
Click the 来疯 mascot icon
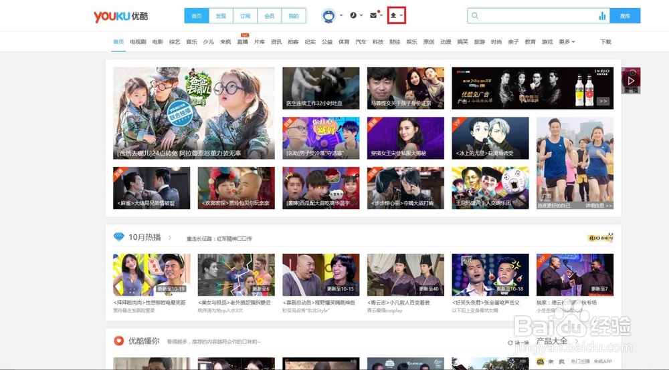pos(541,361)
